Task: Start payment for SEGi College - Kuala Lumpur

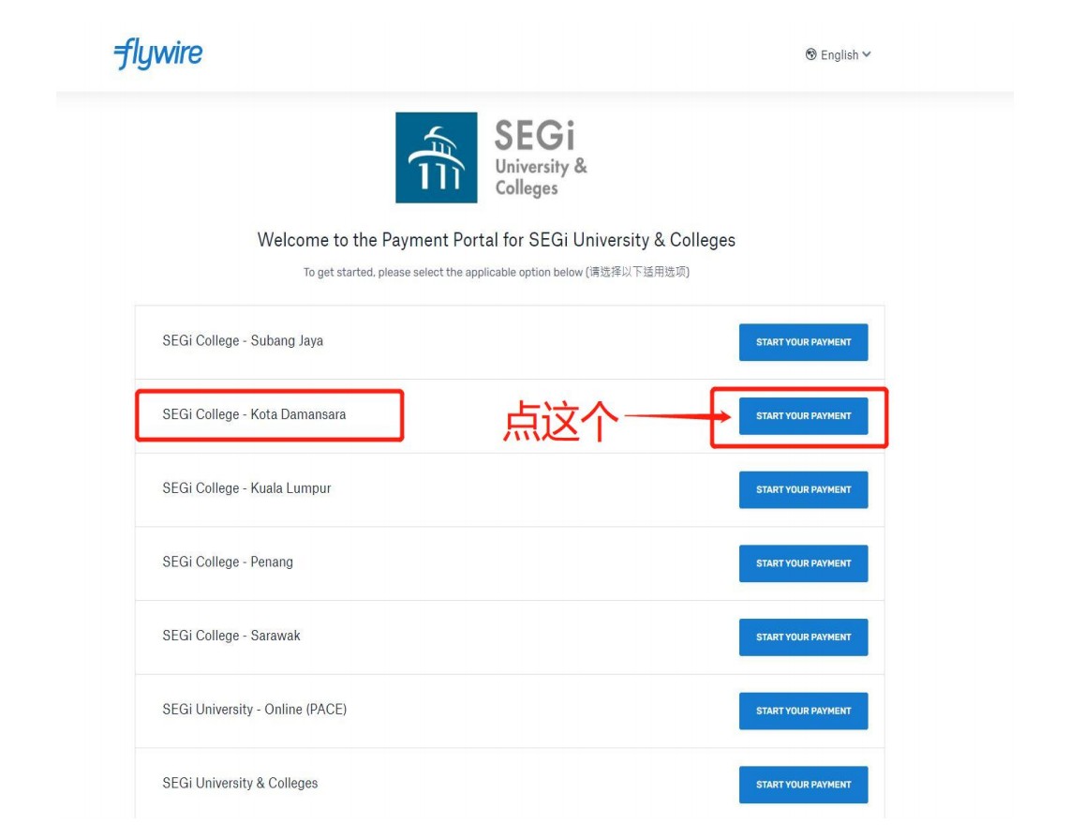Action: [x=803, y=489]
